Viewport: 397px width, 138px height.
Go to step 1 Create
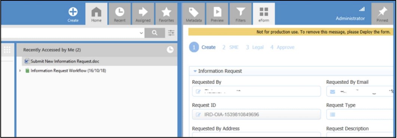[x=202, y=47]
